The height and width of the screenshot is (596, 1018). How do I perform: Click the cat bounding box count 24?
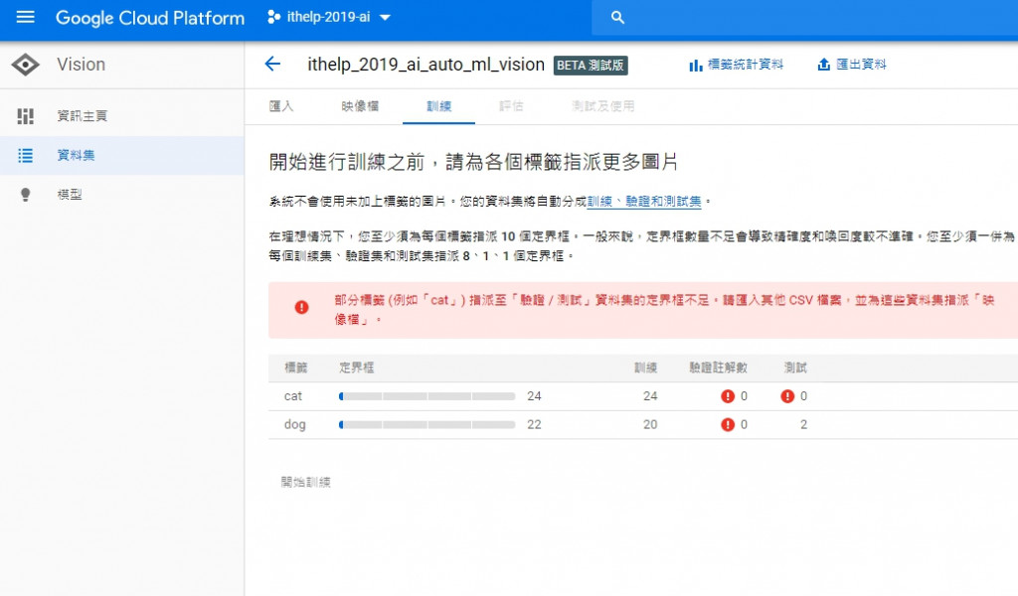point(534,396)
